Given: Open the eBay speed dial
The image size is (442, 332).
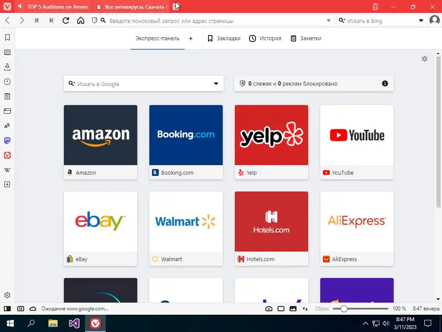Looking at the screenshot, I should click(x=101, y=229).
